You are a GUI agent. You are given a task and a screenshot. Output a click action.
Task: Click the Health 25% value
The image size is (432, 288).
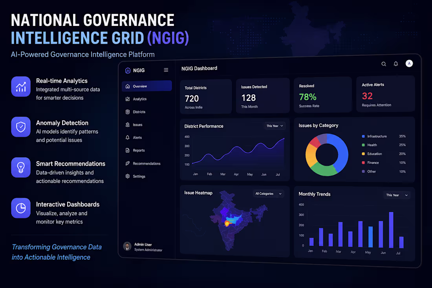(402, 145)
